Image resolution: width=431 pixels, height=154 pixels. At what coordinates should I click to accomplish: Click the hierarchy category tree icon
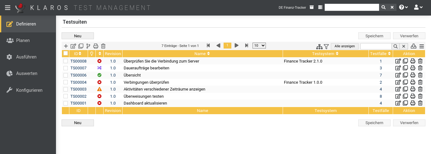click(x=319, y=46)
